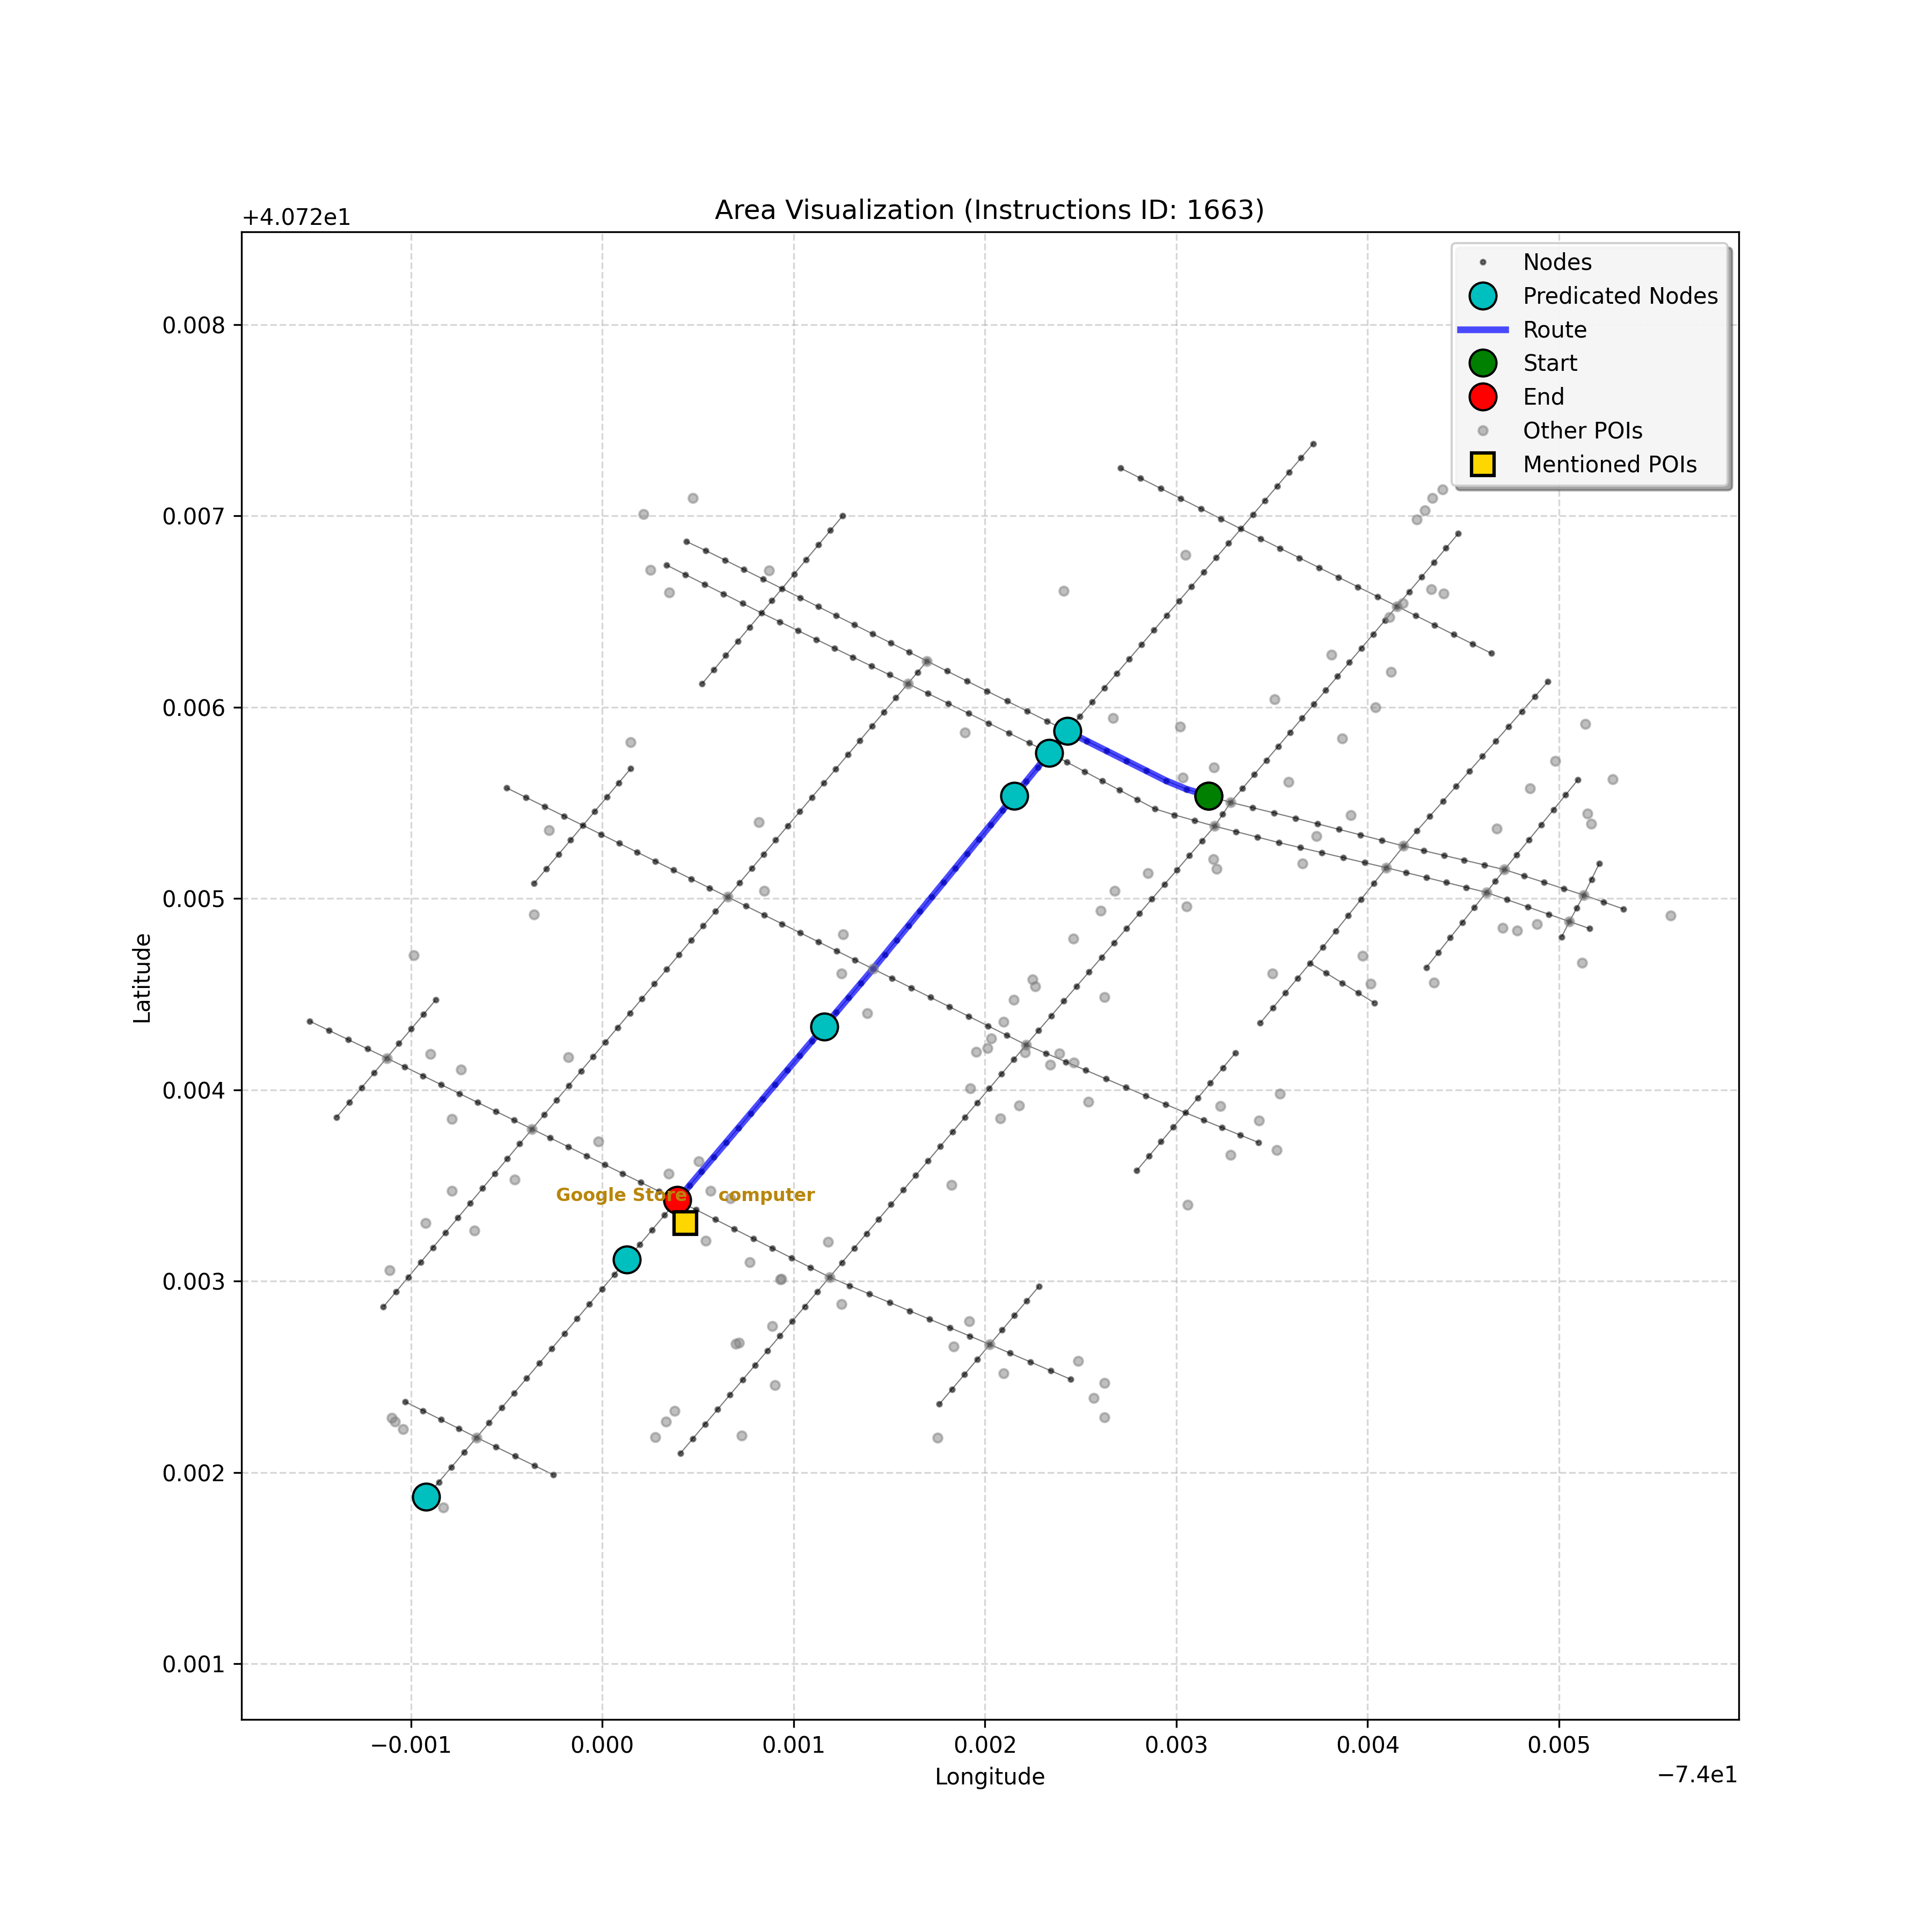Click the topmost cyan predicated node
Viewport: 1932px width, 1932px height.
coord(1068,731)
